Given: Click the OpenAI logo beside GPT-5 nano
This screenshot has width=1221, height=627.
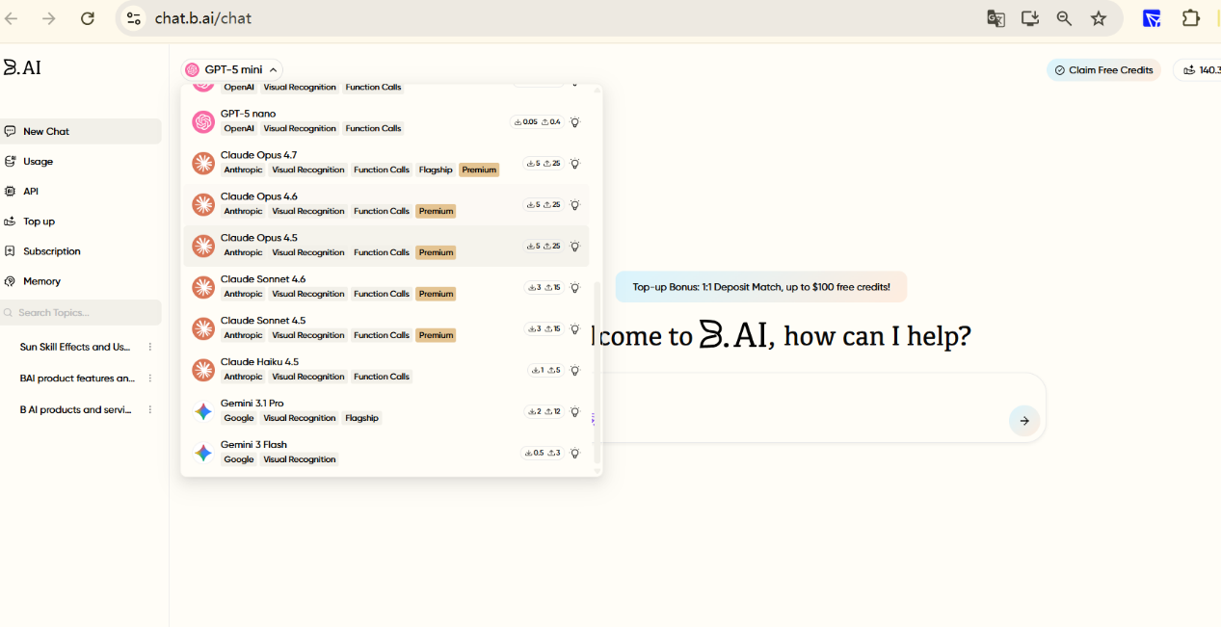Looking at the screenshot, I should pyautogui.click(x=203, y=122).
